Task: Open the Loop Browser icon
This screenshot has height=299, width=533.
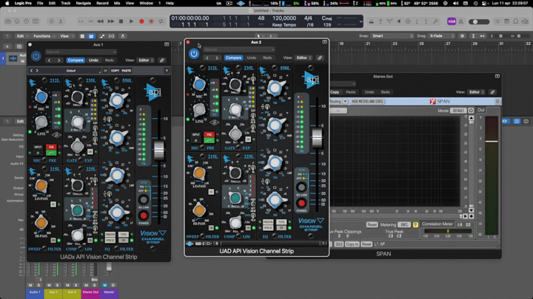Action: pyautogui.click(x=516, y=21)
